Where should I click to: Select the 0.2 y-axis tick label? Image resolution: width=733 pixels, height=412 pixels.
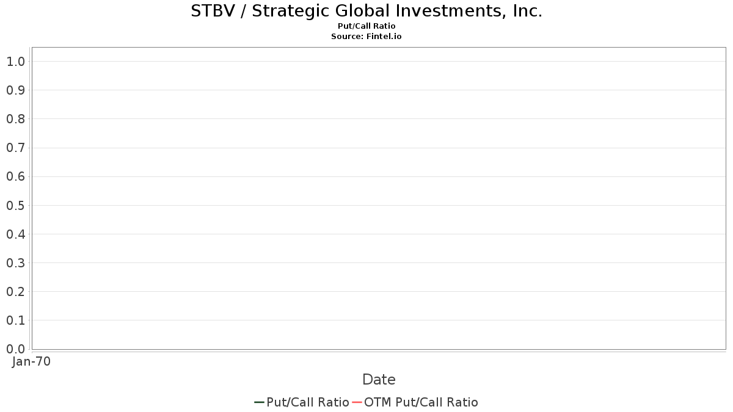[x=15, y=292]
